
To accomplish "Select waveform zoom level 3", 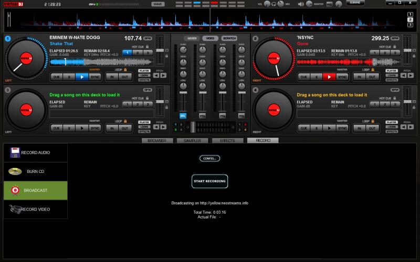I will click(x=410, y=25).
